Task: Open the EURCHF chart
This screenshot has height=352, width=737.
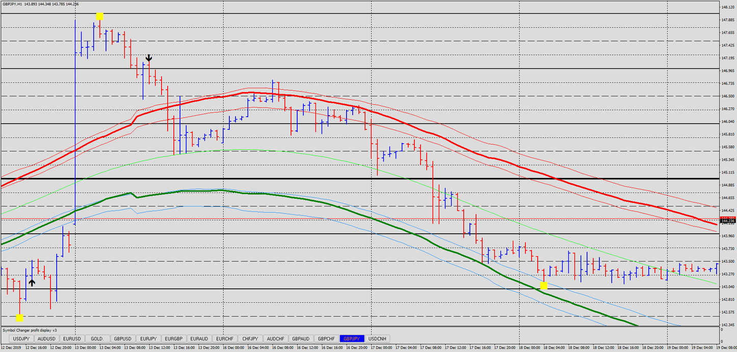Action: (x=225, y=339)
